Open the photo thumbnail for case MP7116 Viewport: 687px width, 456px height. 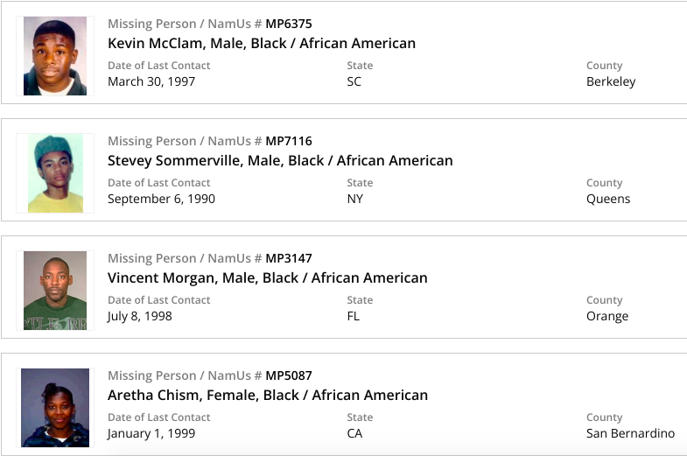click(55, 173)
